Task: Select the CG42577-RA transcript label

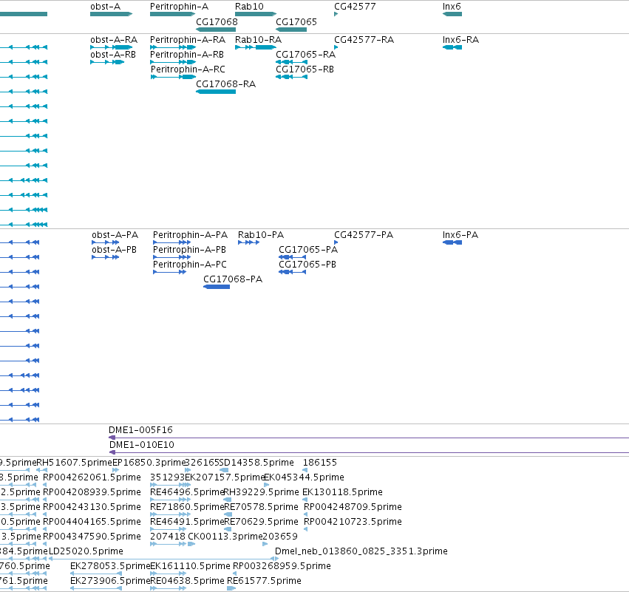Action: click(x=364, y=40)
